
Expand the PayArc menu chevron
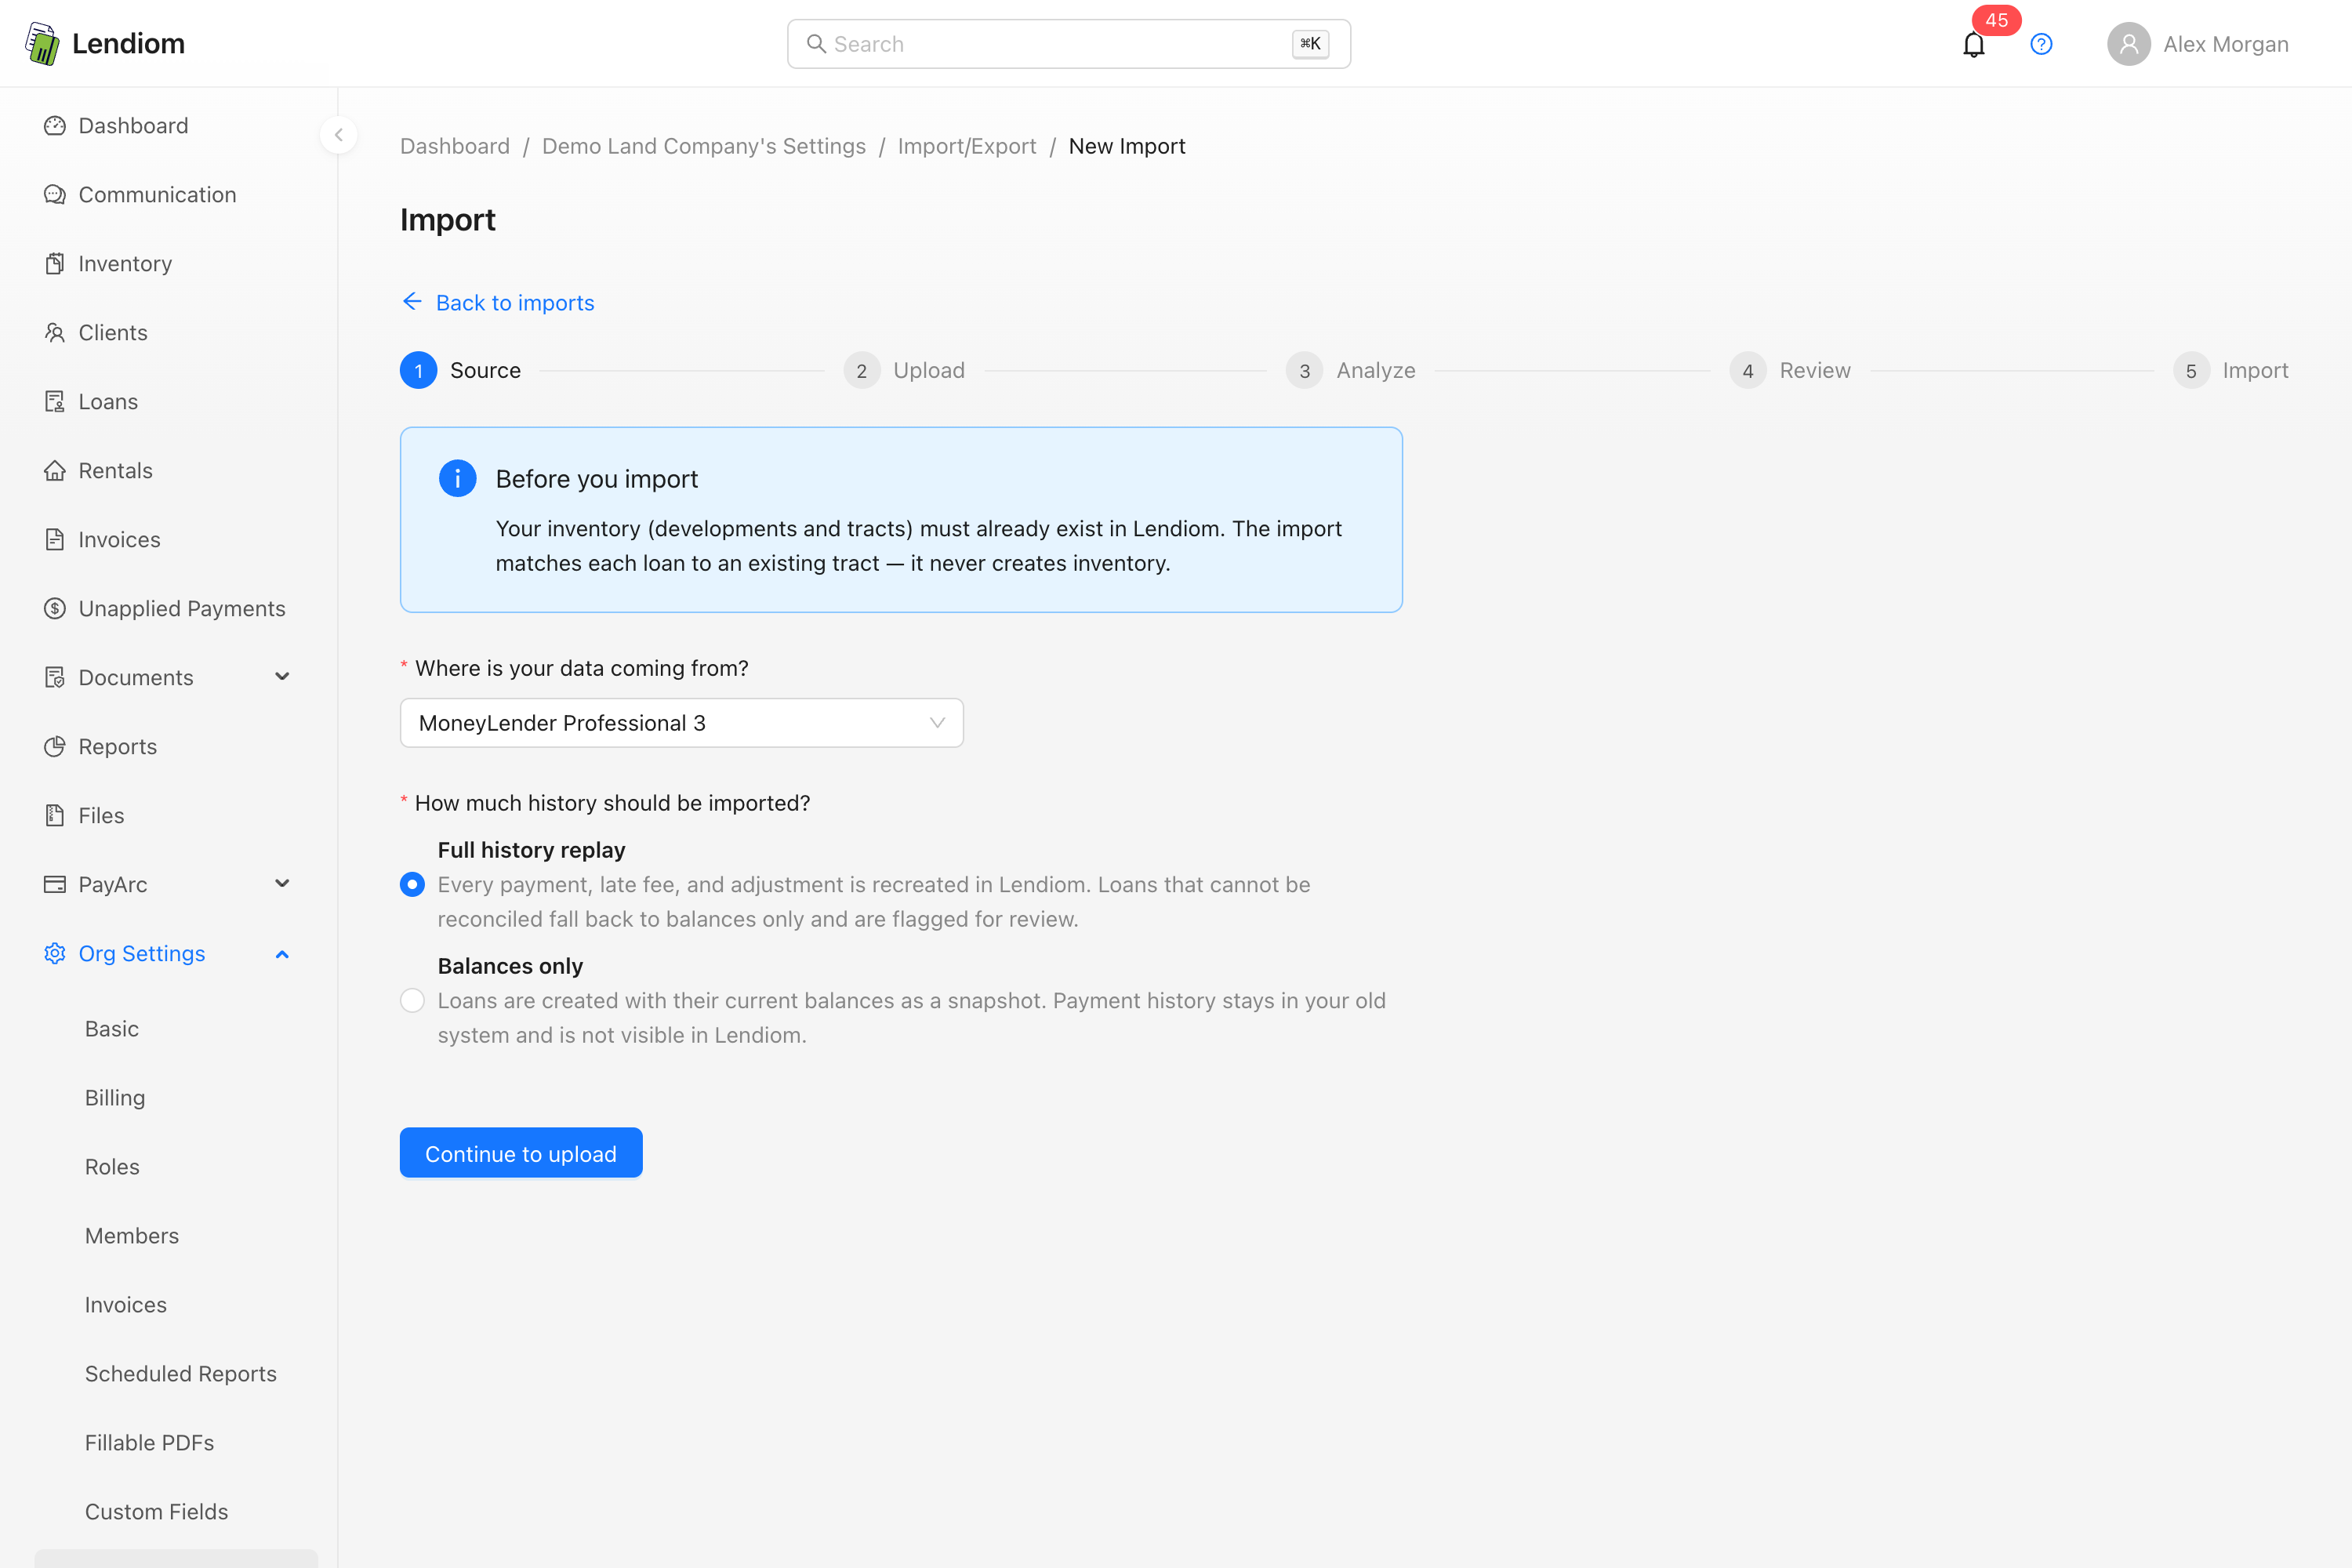click(282, 885)
